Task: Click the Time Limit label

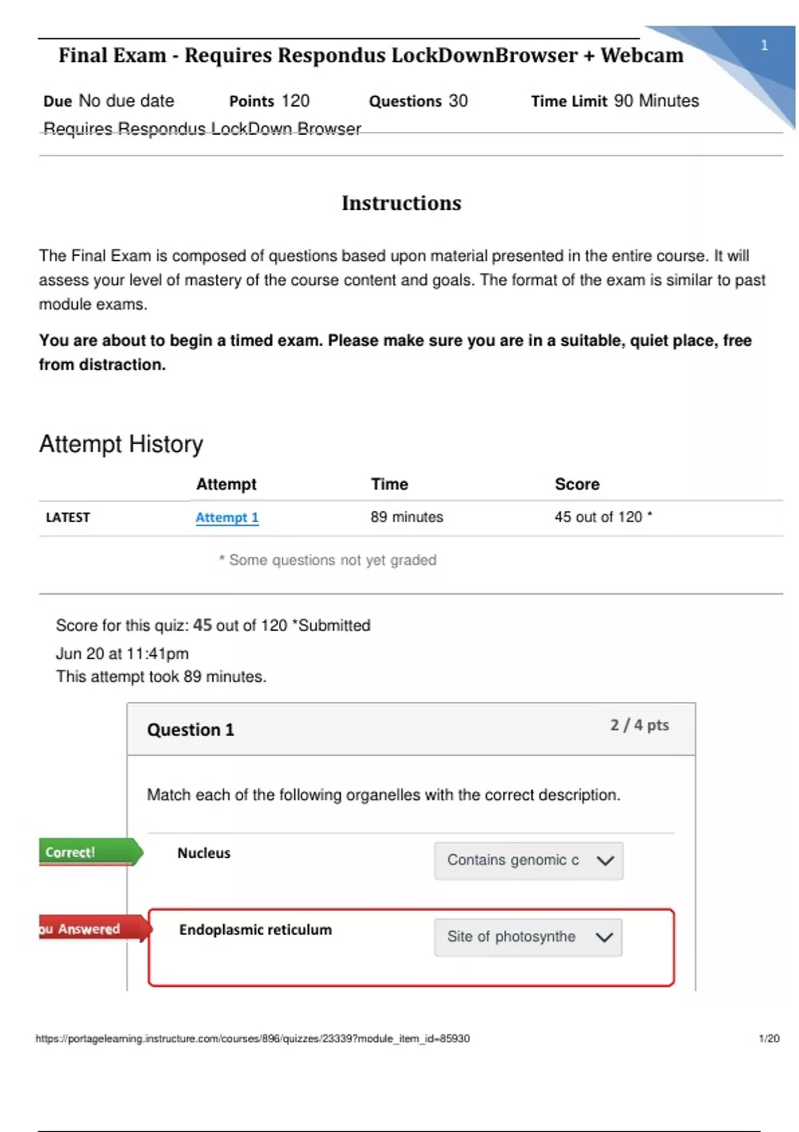Action: 569,101
